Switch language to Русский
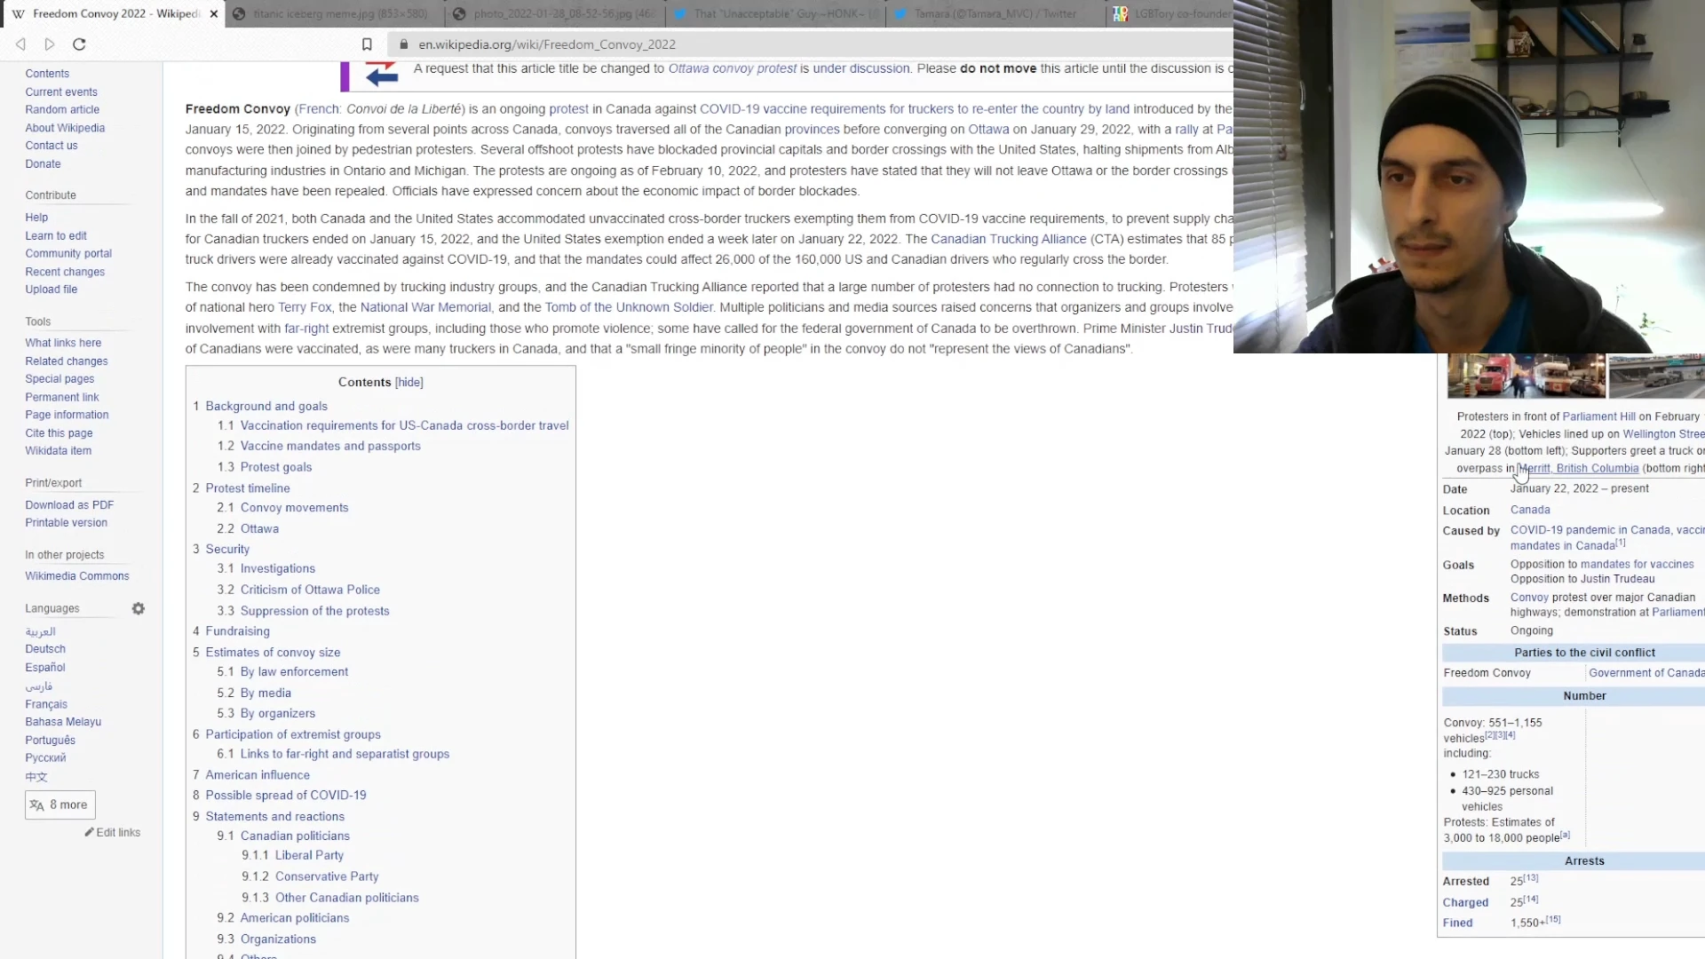 coord(45,758)
